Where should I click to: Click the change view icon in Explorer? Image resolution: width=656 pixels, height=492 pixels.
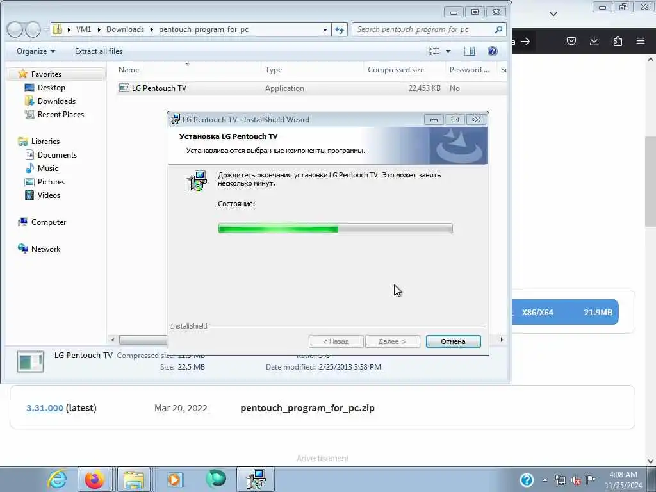434,51
